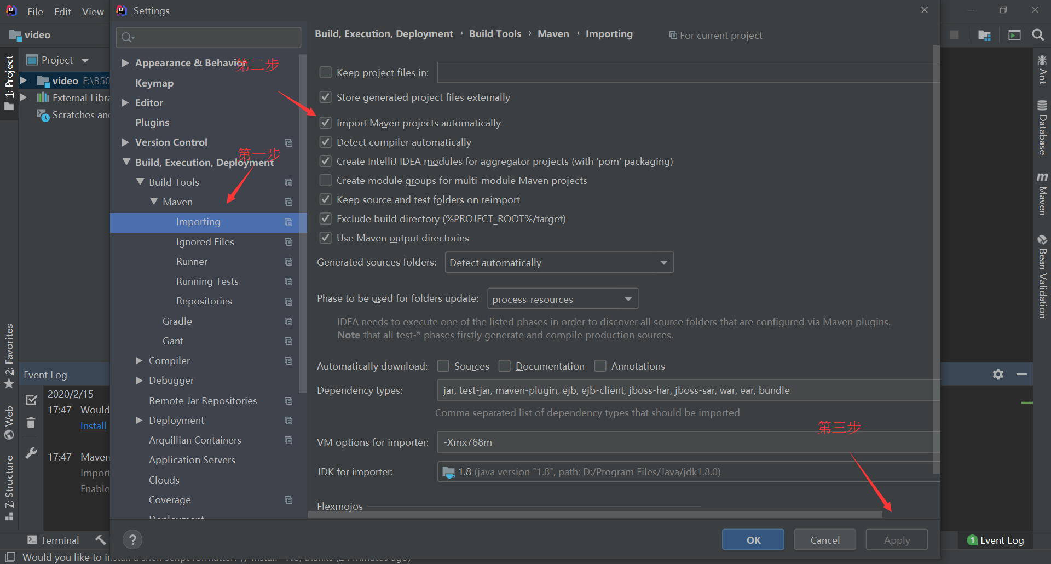Open the Structure side tab
1051x564 pixels.
[x=9, y=488]
